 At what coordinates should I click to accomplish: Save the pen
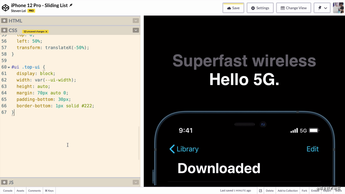(x=233, y=8)
